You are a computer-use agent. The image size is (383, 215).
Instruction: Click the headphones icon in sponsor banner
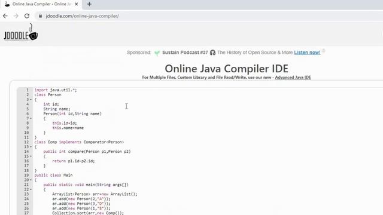[212, 53]
